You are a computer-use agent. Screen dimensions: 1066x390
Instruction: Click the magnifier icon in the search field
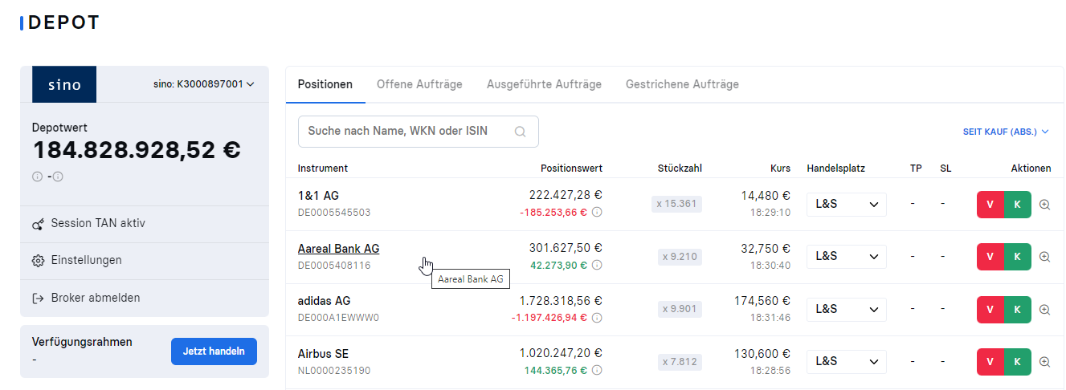[521, 132]
